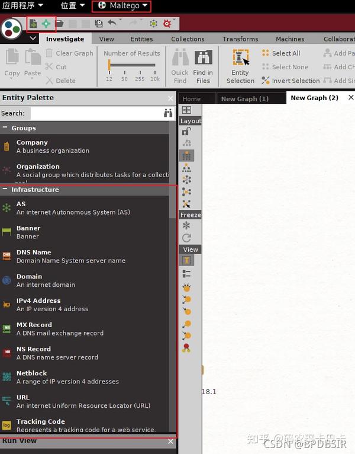Open the Maltego top-bar app menu

point(122,5)
